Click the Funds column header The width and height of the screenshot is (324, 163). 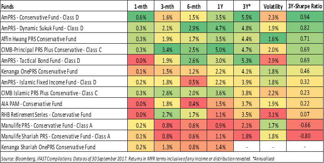tap(7, 7)
